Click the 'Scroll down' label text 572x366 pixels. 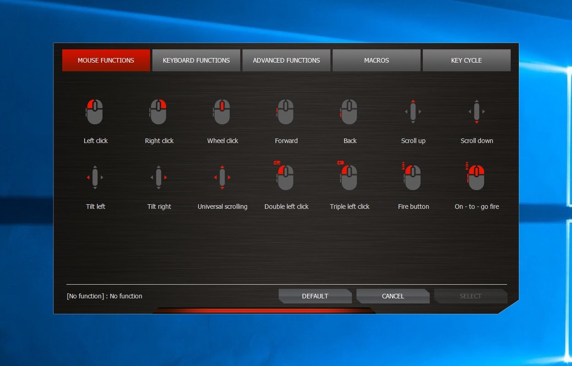477,141
